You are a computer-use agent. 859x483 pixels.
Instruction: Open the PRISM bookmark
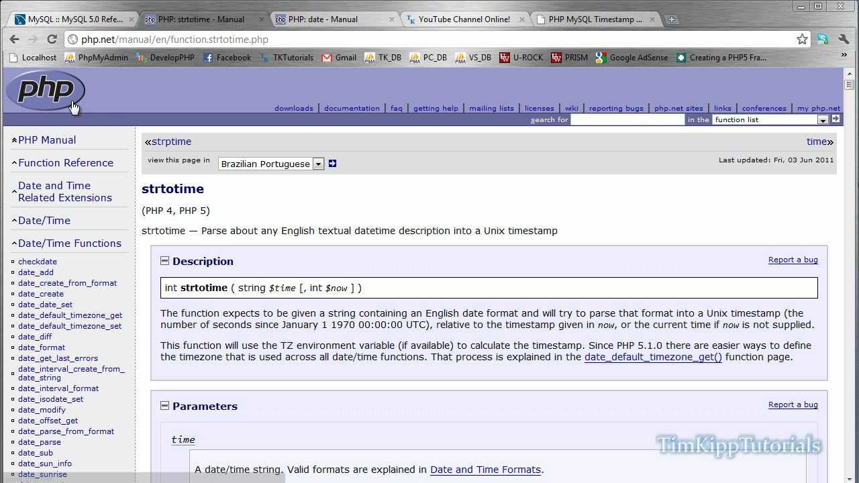[569, 58]
